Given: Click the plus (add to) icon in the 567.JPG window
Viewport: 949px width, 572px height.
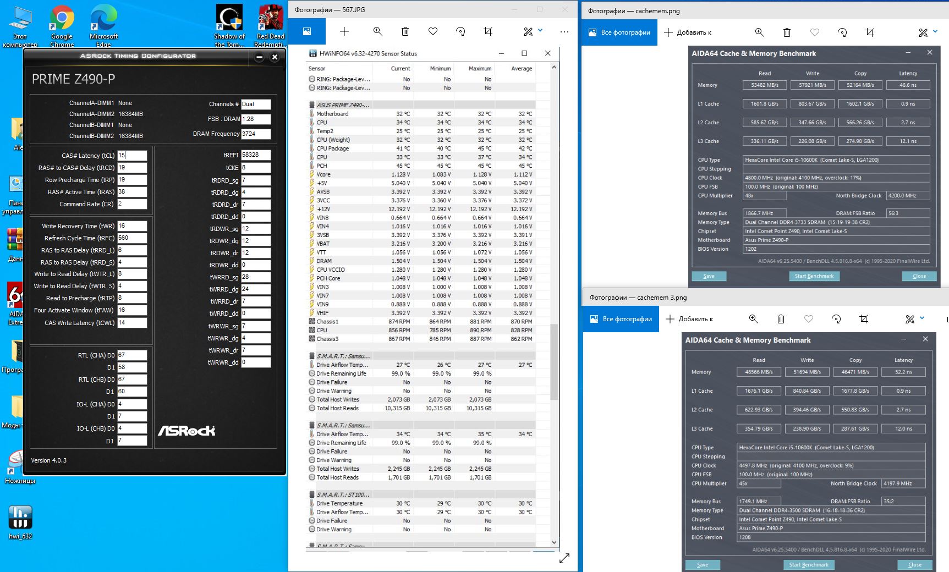Looking at the screenshot, I should pyautogui.click(x=344, y=31).
